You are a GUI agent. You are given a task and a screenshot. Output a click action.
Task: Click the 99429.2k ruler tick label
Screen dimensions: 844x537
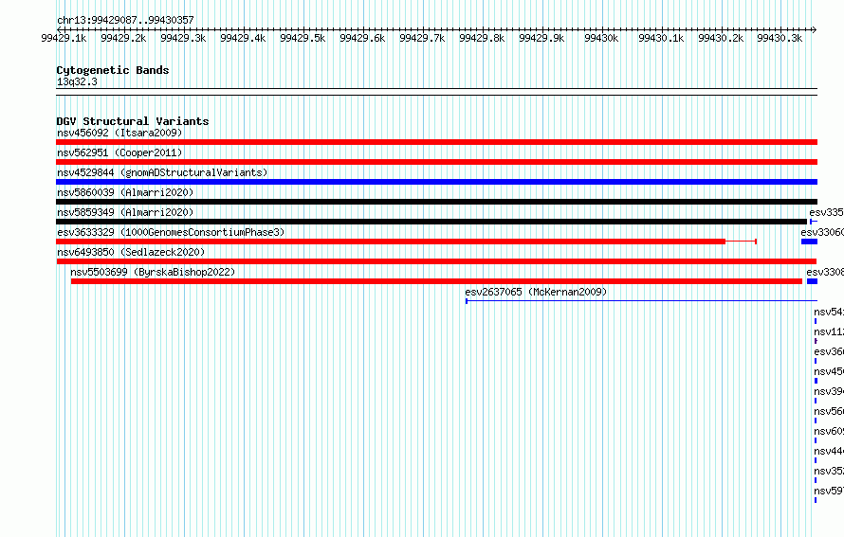pos(123,38)
